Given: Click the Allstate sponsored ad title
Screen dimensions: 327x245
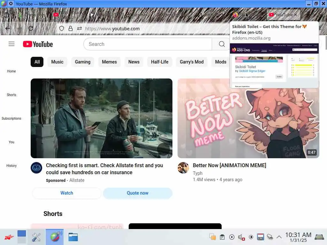Looking at the screenshot, I should click(104, 169).
